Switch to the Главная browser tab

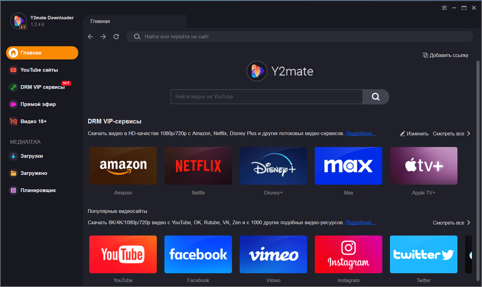point(135,21)
